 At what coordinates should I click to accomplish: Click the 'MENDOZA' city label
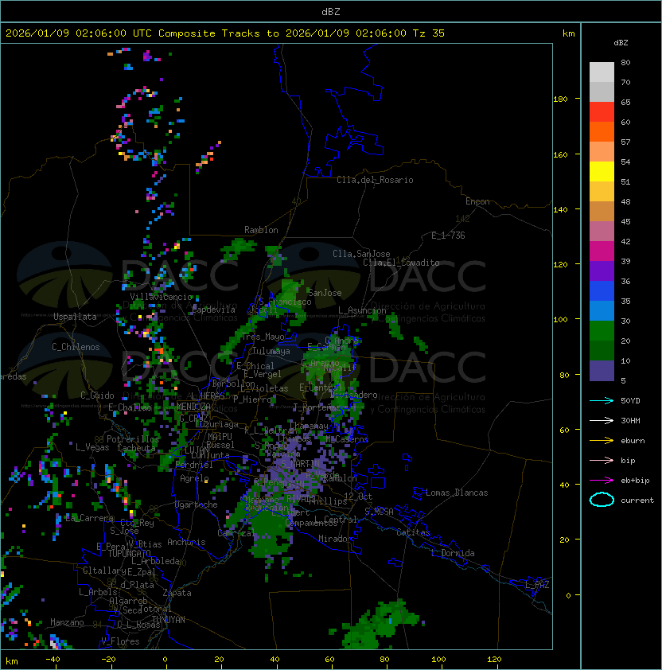pos(193,406)
